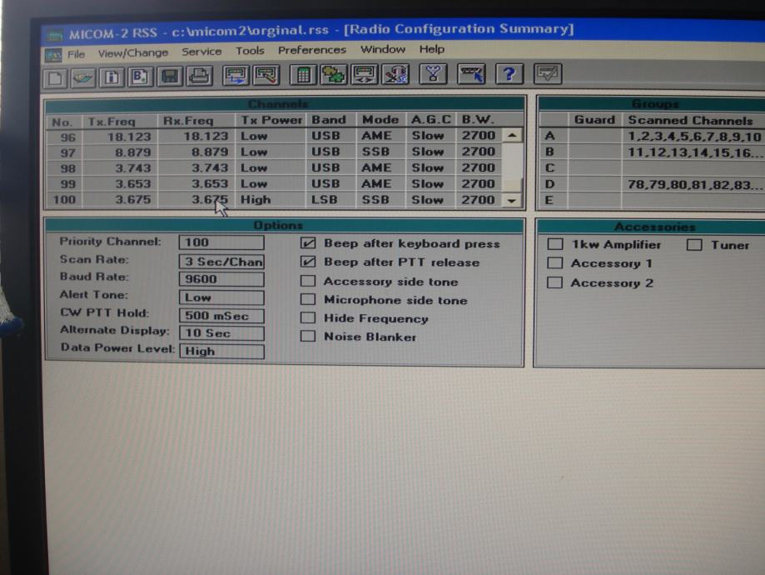This screenshot has width=765, height=575.
Task: Click the Save floppy disk icon
Action: [169, 76]
